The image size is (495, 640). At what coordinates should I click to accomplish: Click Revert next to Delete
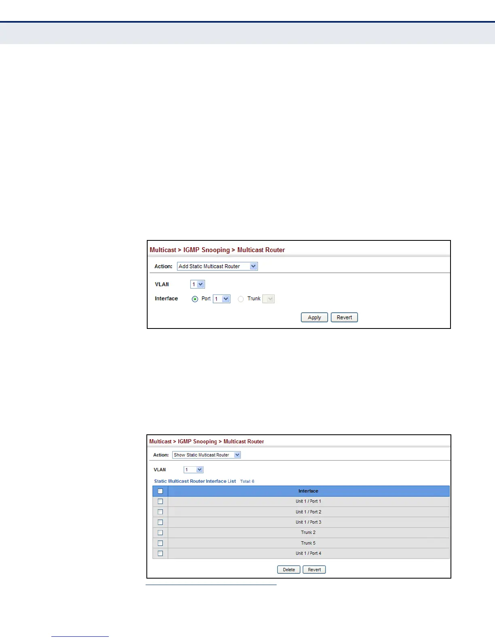314,570
